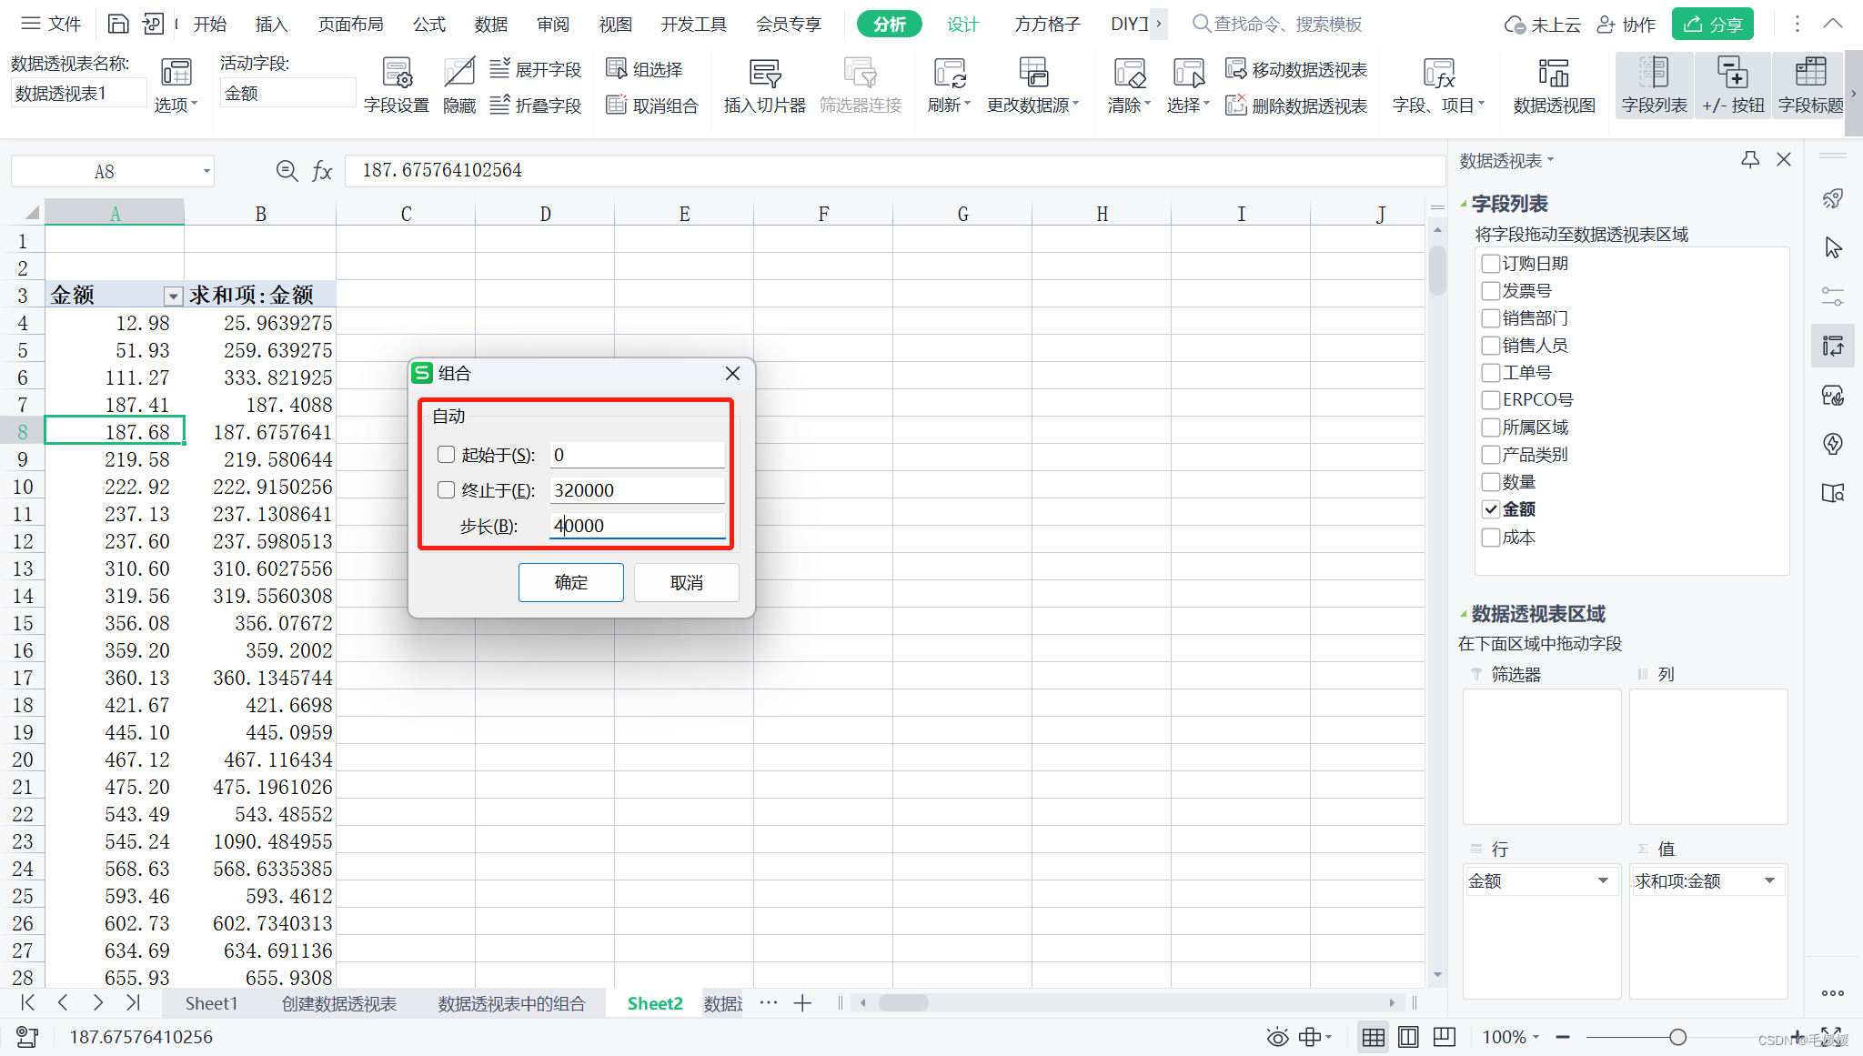Click 未上云 cloud status button

1543,25
